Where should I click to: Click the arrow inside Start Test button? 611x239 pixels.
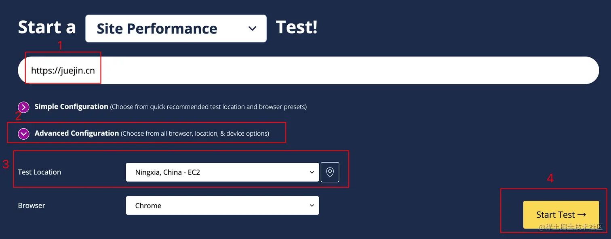pos(582,215)
